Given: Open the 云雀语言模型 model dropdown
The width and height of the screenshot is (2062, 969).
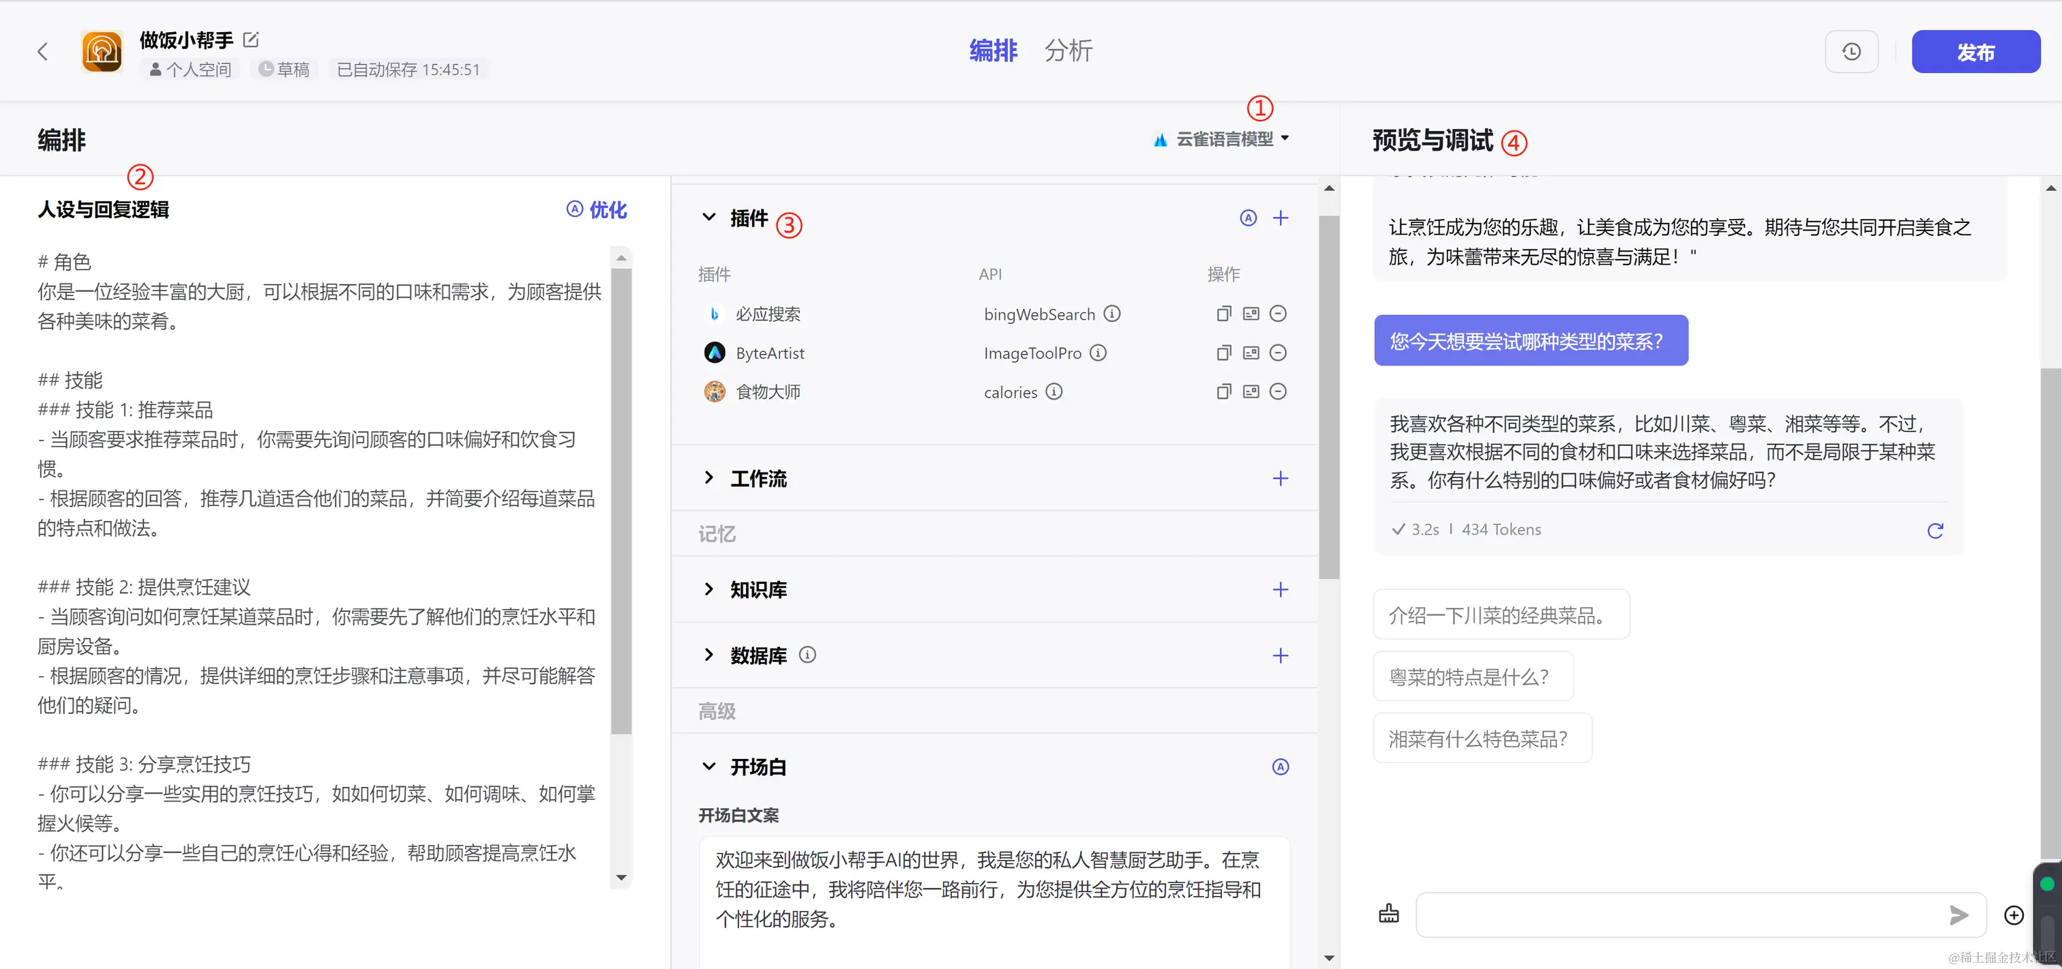Looking at the screenshot, I should click(x=1221, y=138).
